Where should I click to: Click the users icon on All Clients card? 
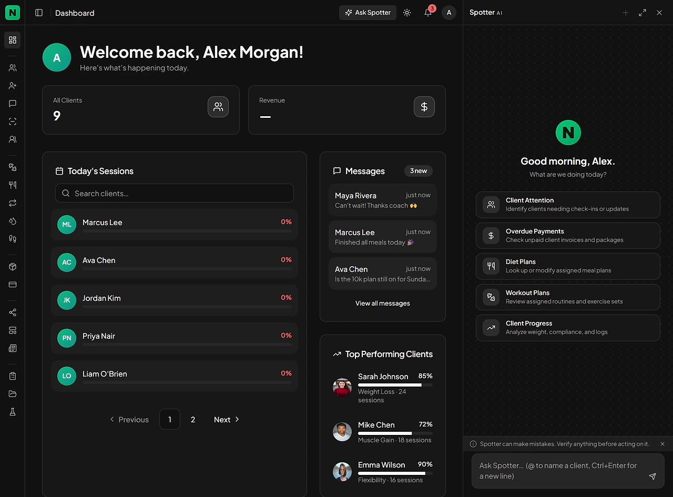click(218, 107)
